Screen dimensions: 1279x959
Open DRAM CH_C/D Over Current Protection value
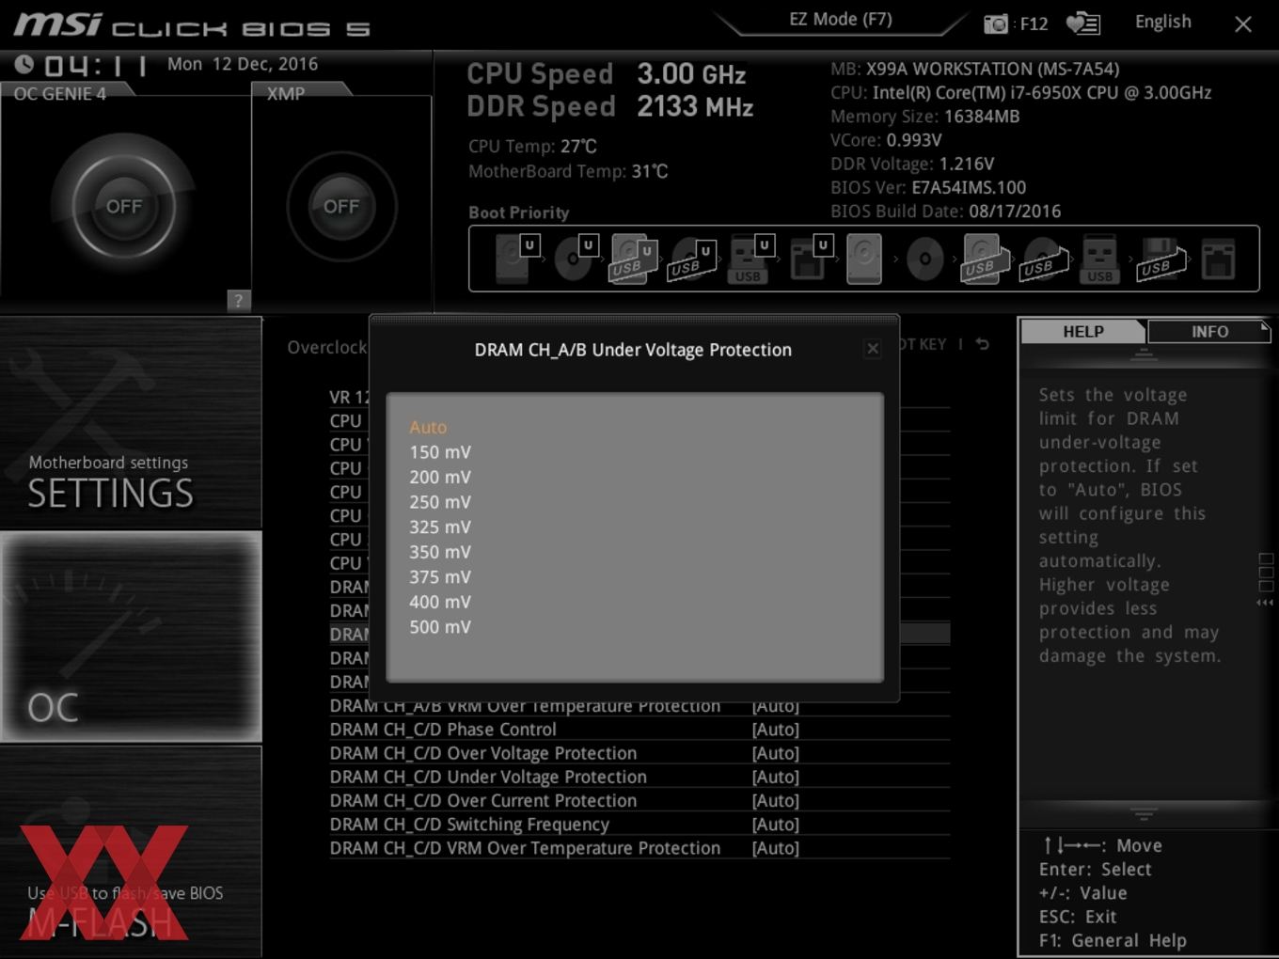coord(775,801)
